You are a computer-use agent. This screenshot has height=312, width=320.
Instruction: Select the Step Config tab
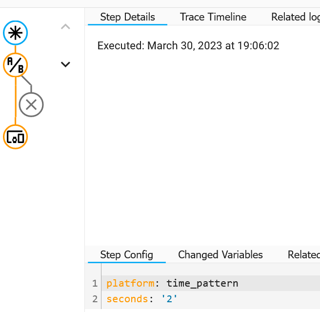pos(126,254)
